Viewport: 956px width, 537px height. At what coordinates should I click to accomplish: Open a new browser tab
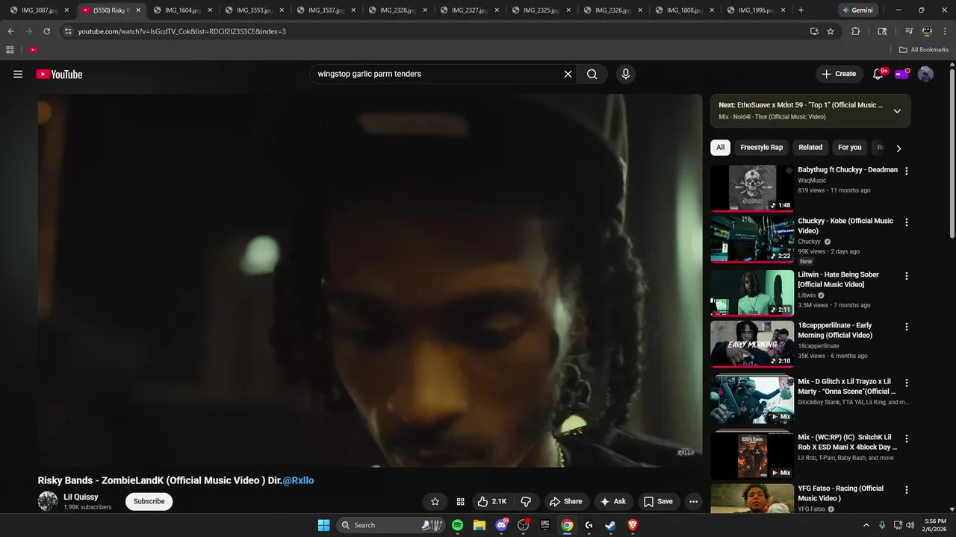[801, 10]
